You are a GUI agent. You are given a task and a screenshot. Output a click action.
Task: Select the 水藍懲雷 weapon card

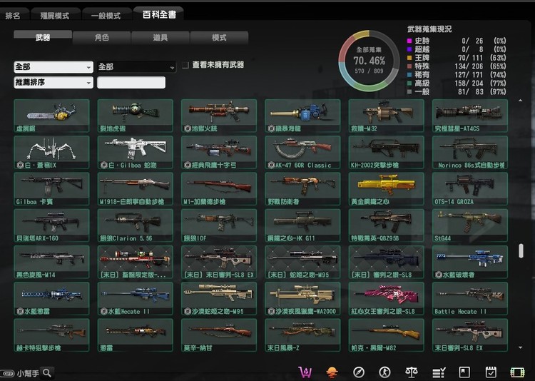pos(51,298)
